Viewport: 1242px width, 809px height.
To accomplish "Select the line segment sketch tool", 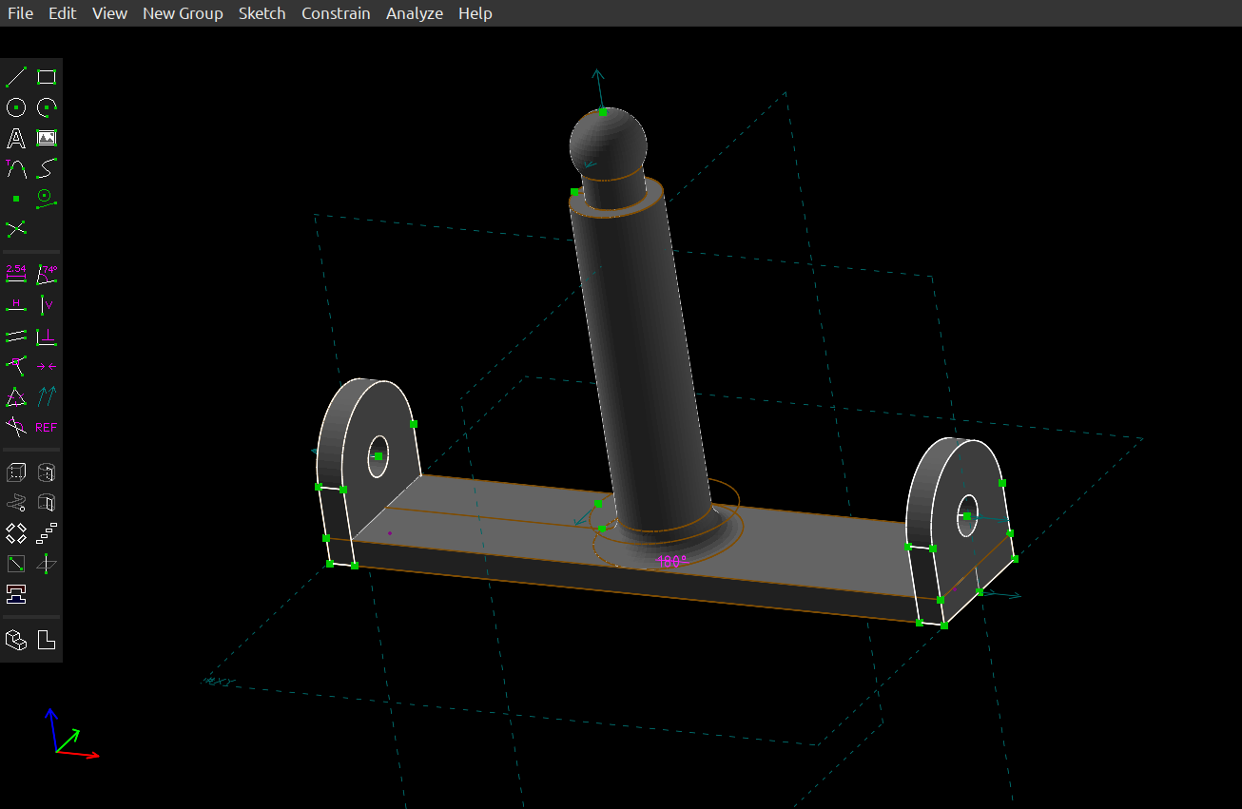I will click(16, 77).
